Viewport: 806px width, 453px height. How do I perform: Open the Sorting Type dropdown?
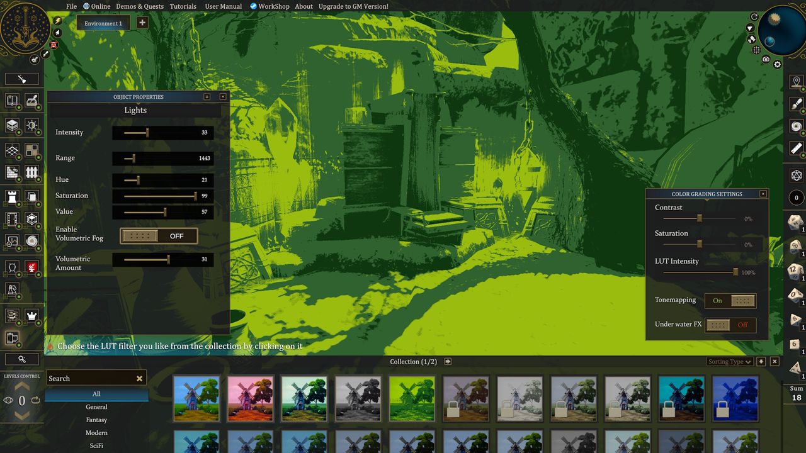pos(729,362)
